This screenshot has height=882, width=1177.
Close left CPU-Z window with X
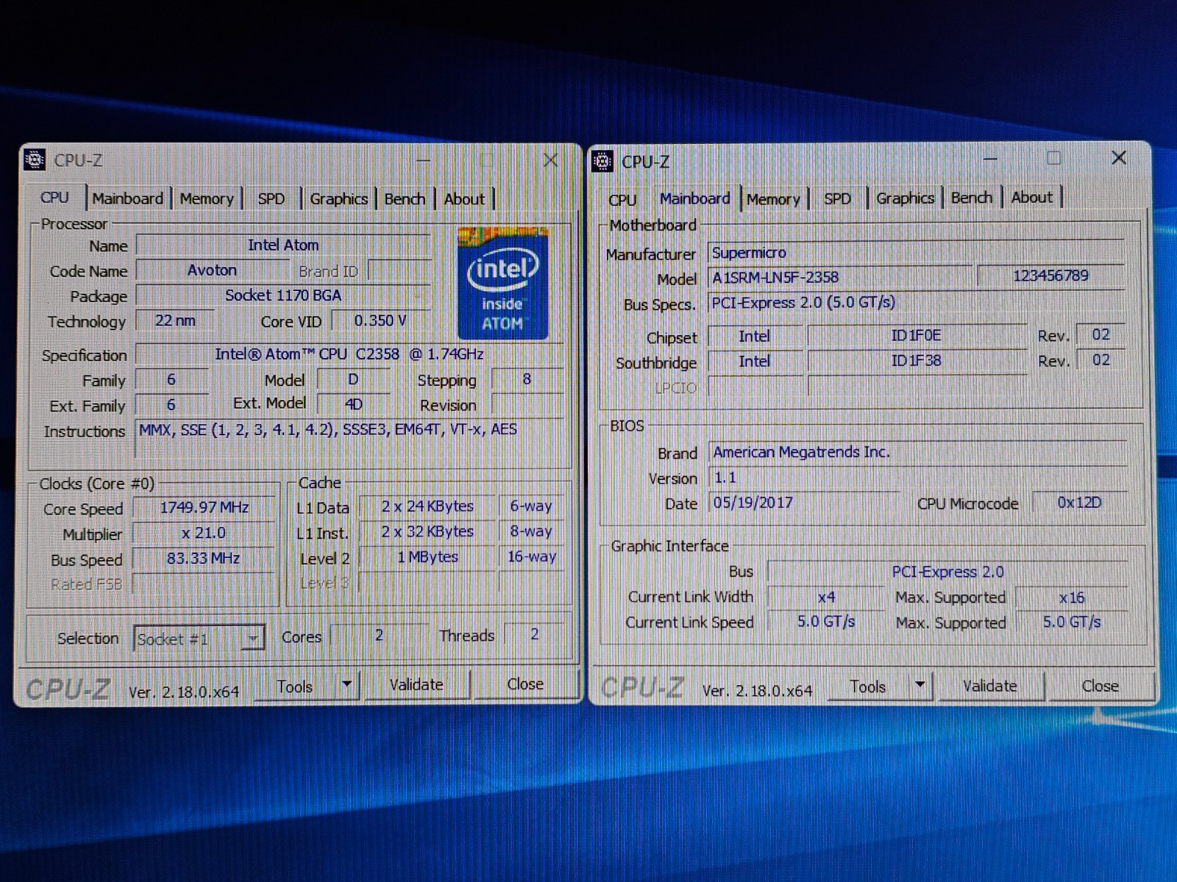pos(550,159)
